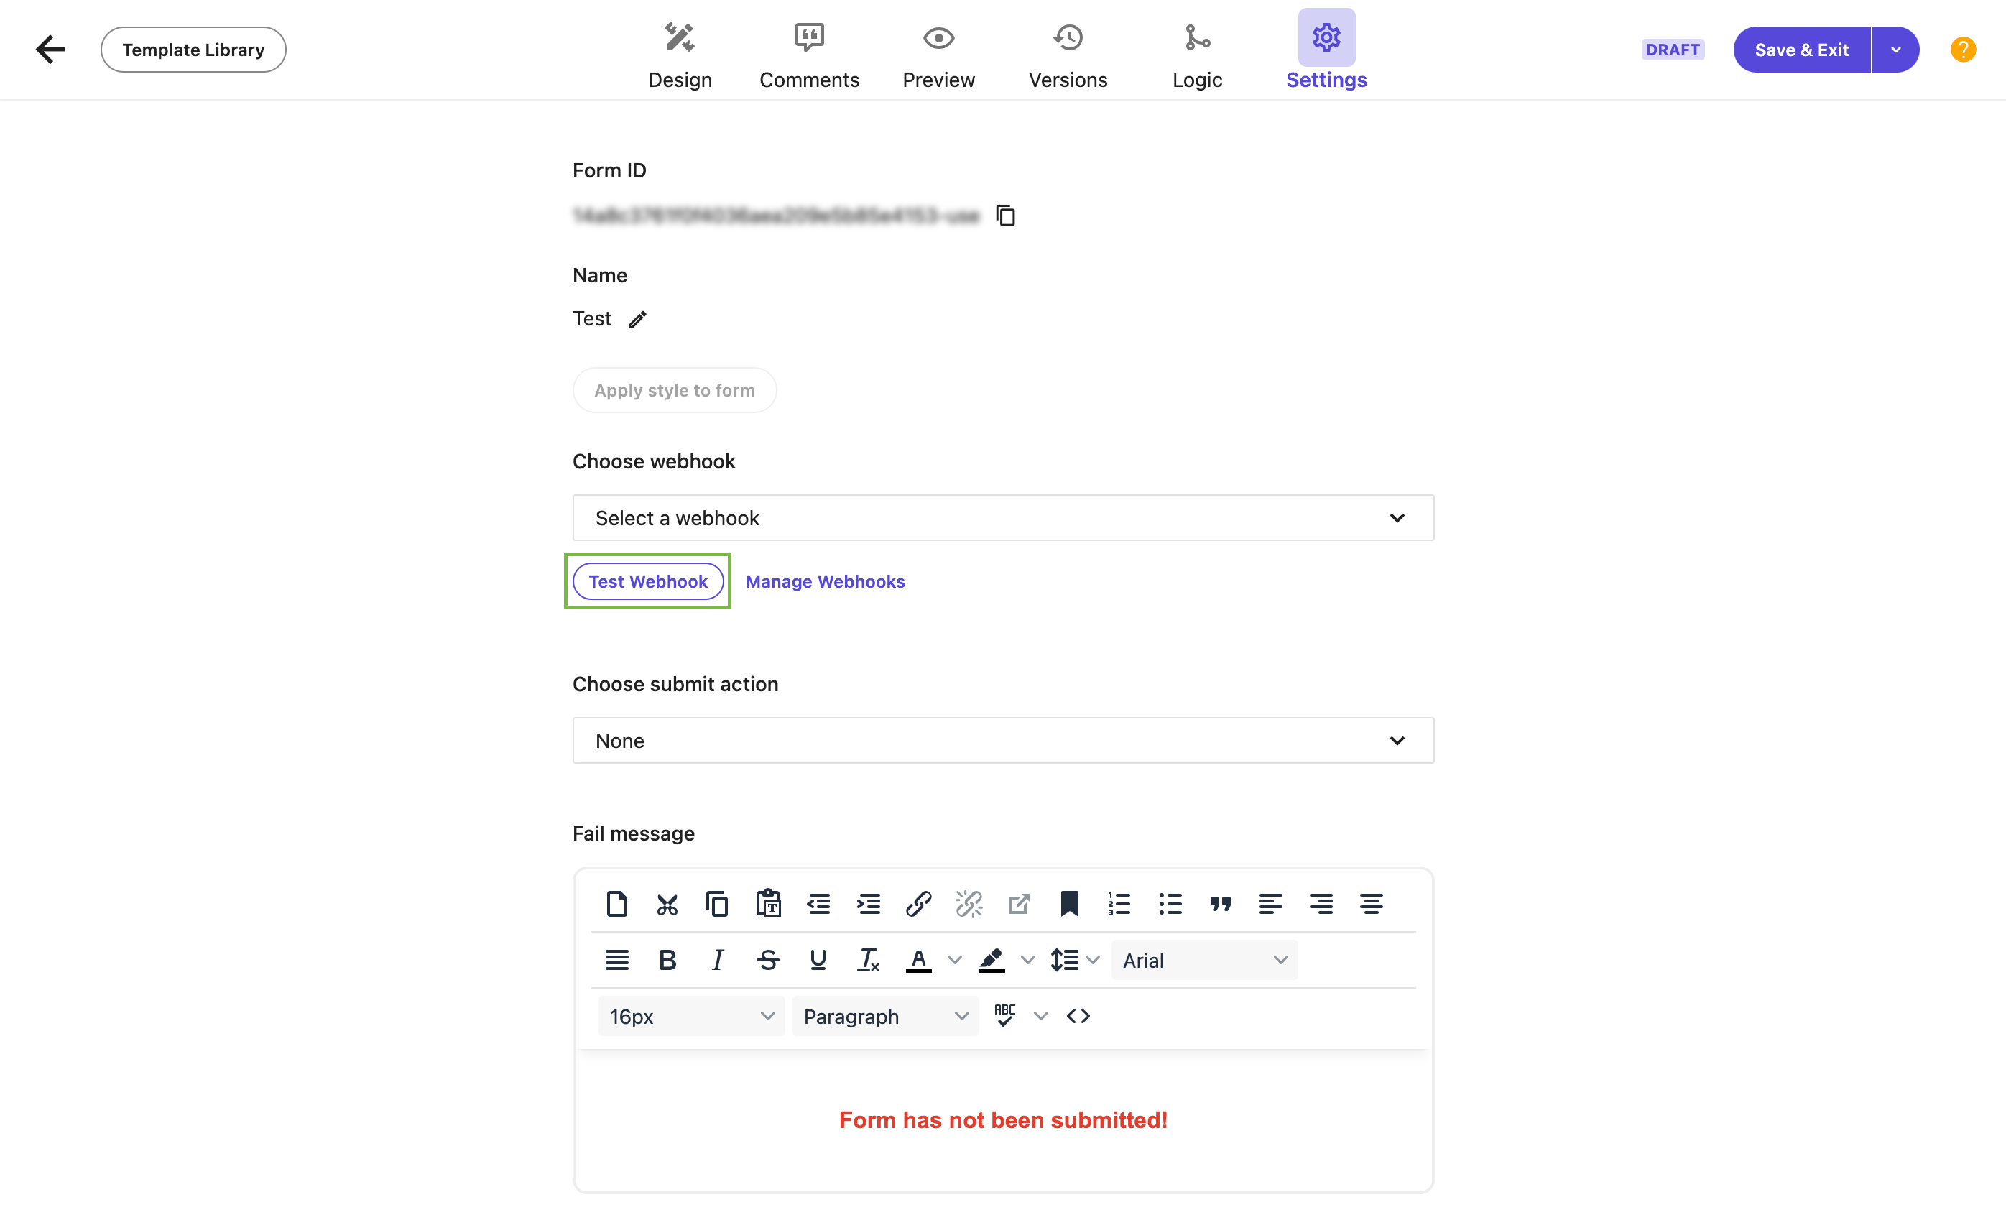The height and width of the screenshot is (1220, 2006).
Task: Click the copy icon in editor toolbar
Action: pyautogui.click(x=717, y=903)
